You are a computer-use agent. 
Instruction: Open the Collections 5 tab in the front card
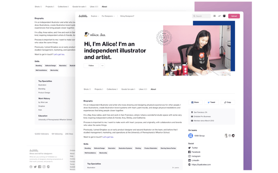pos(112,89)
